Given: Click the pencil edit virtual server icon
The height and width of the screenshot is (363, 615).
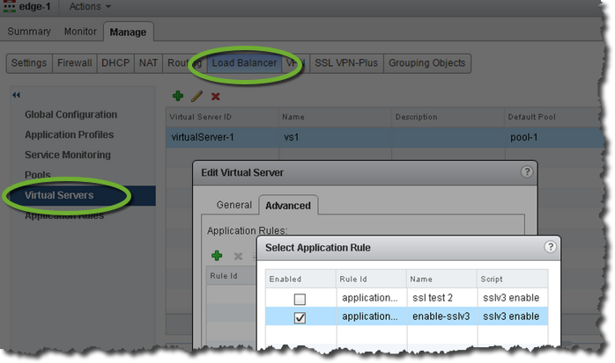Looking at the screenshot, I should tap(196, 96).
